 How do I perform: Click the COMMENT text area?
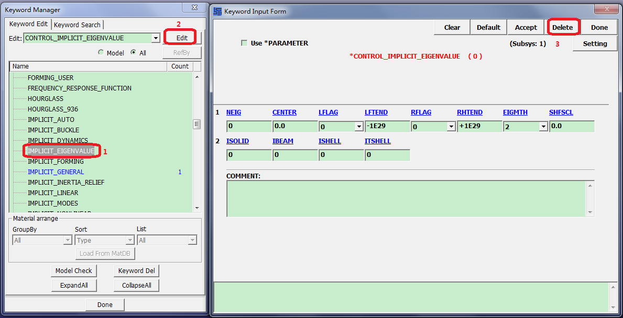click(x=407, y=199)
